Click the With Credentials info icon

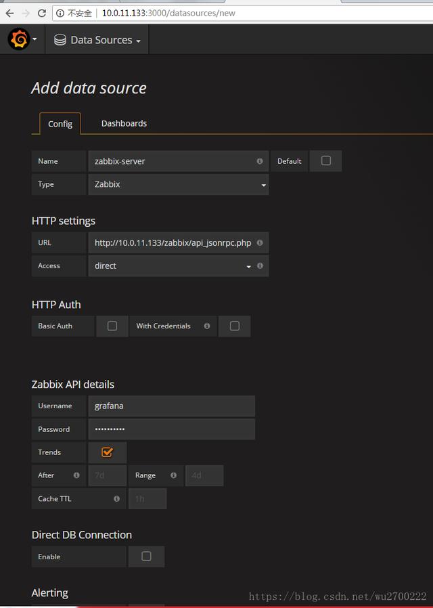pyautogui.click(x=207, y=326)
